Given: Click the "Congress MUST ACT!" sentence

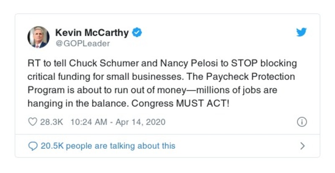Looking at the screenshot, I should tap(180, 103).
